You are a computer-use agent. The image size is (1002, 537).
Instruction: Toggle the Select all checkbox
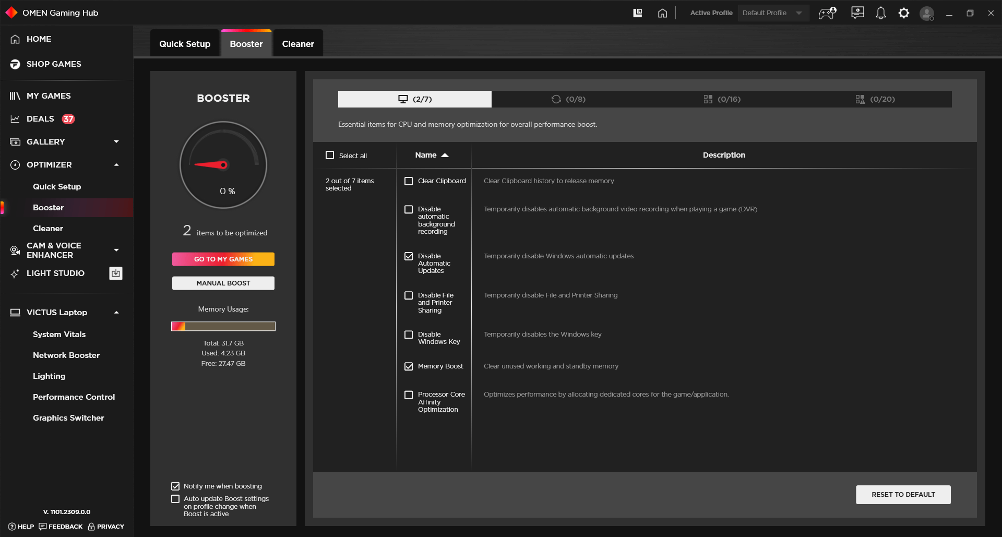330,155
